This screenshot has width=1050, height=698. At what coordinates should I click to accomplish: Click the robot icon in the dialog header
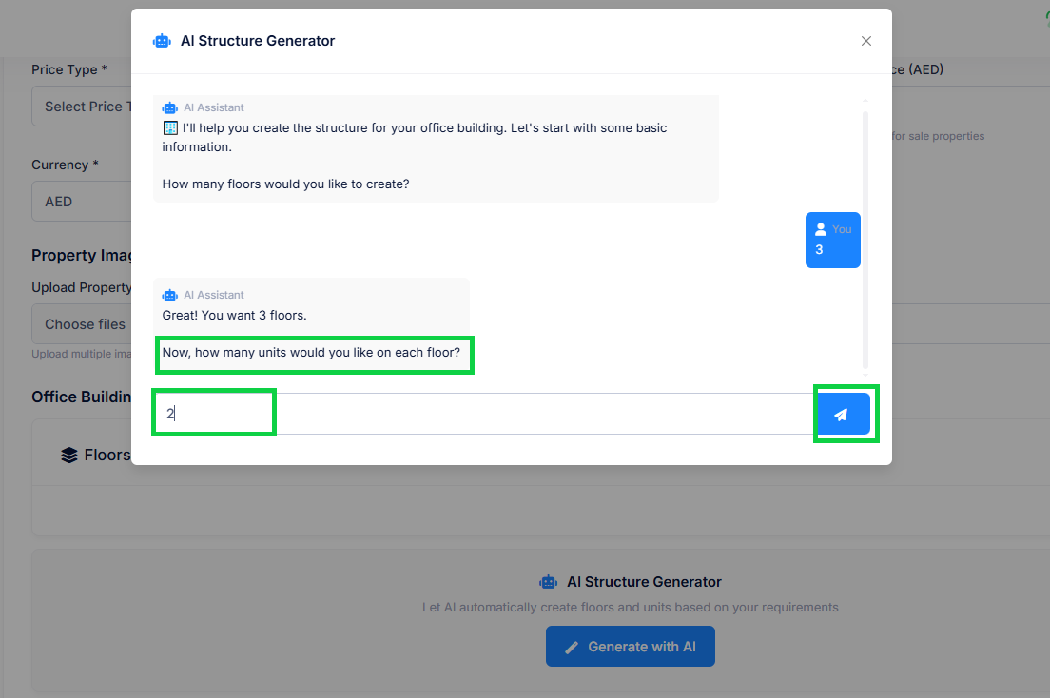[162, 41]
